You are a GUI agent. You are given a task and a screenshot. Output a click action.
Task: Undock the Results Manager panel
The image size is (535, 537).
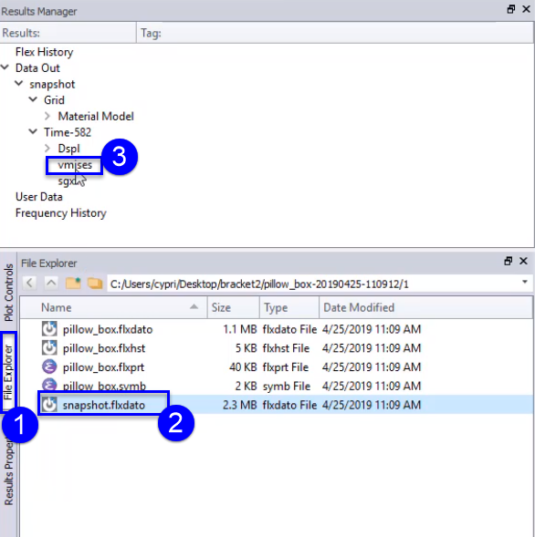(x=511, y=9)
